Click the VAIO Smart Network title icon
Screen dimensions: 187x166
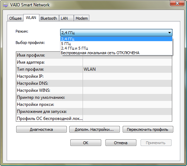click(6, 5)
